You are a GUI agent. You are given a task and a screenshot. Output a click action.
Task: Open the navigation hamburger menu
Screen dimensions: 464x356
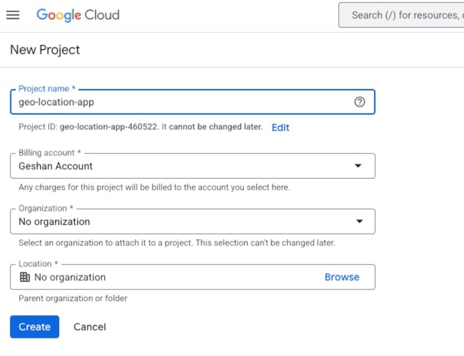[13, 15]
